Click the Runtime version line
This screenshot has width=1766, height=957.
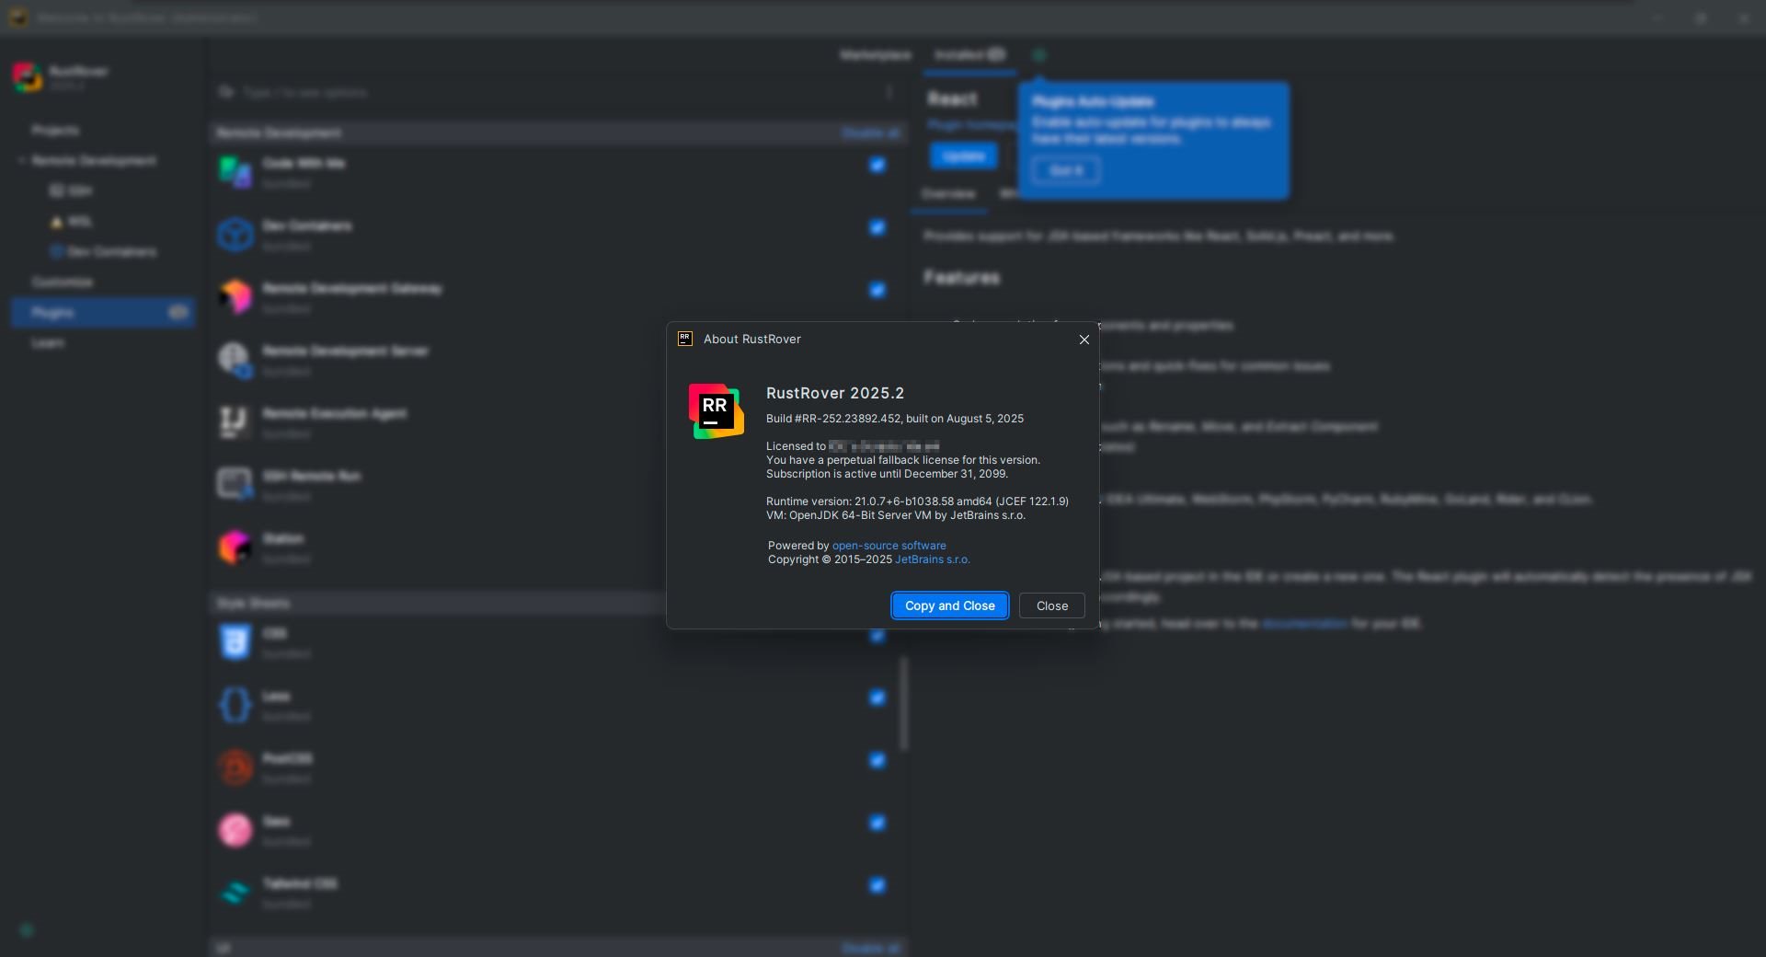click(x=917, y=502)
